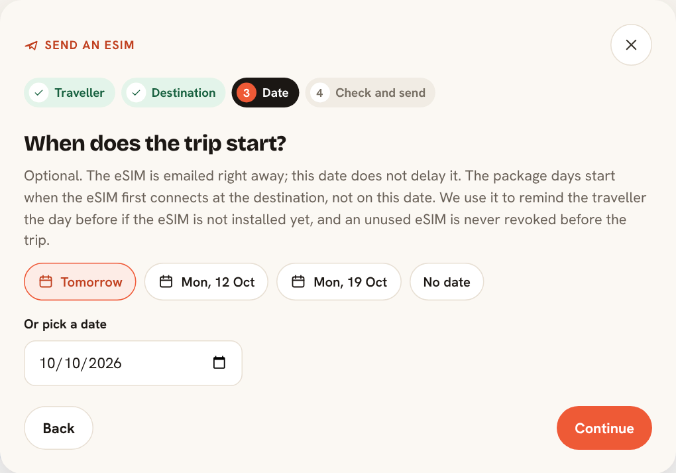The height and width of the screenshot is (473, 676).
Task: Select the No date option
Action: click(x=447, y=282)
